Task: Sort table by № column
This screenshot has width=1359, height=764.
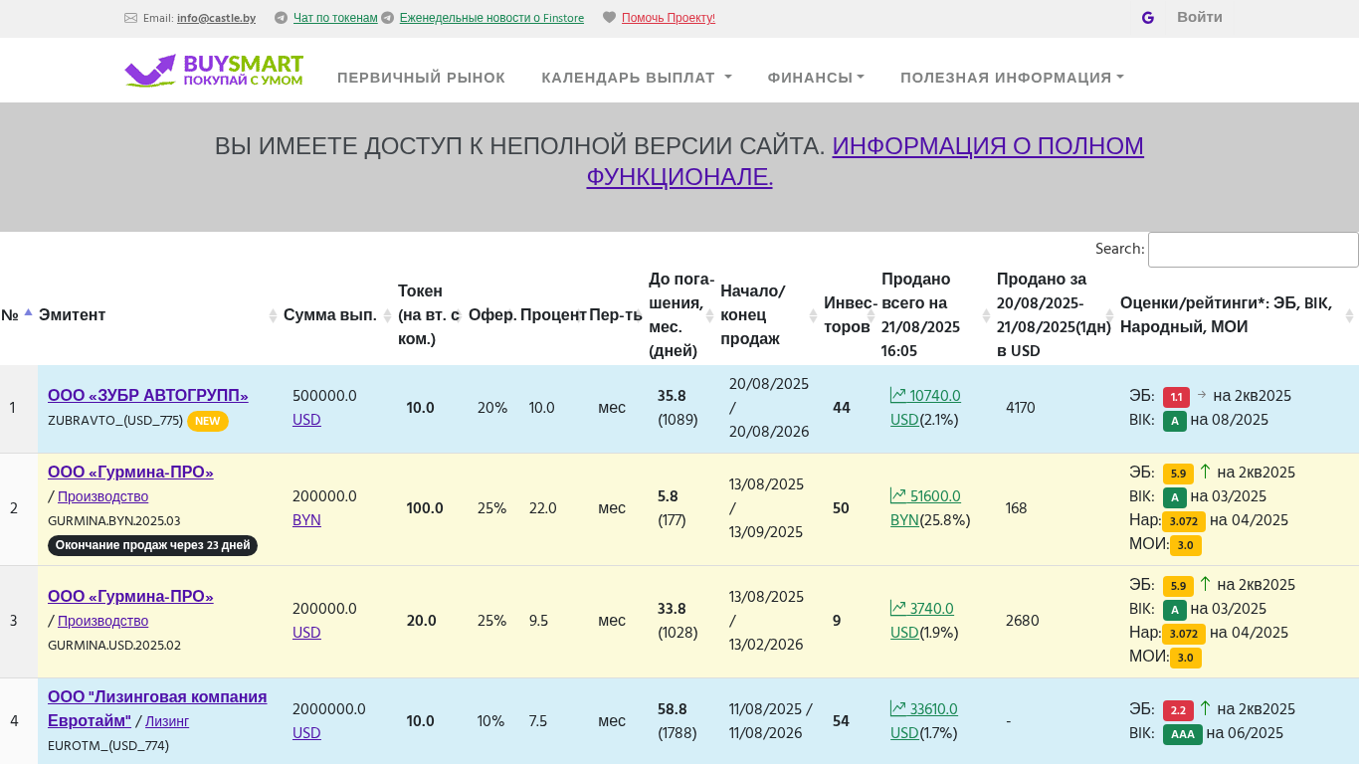Action: tap(18, 315)
